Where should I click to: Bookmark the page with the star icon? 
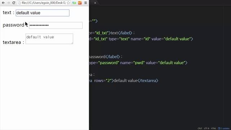(x=68, y=3)
